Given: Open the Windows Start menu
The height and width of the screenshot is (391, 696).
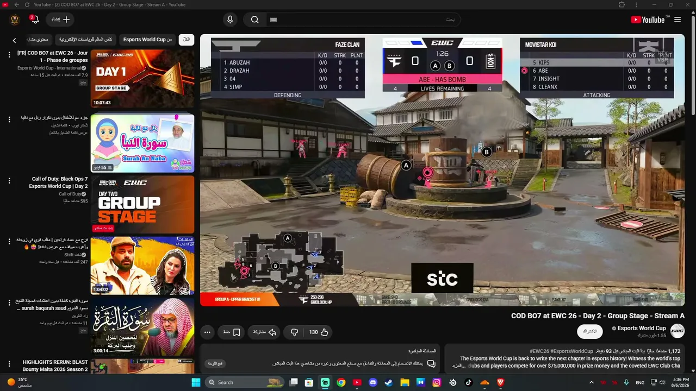Looking at the screenshot, I should pos(196,382).
